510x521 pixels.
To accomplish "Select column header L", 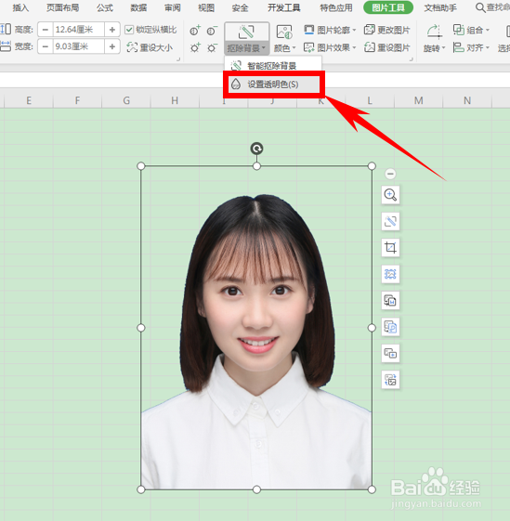I will tap(370, 100).
